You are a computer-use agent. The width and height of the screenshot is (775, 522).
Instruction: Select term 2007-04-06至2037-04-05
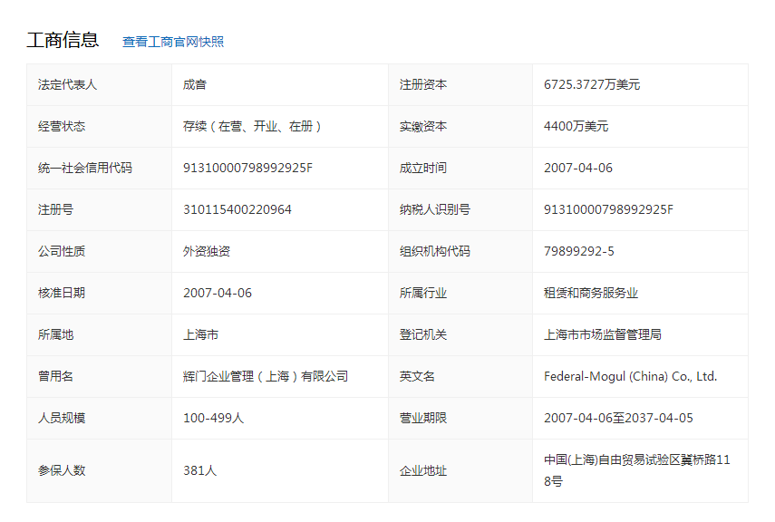pos(618,418)
